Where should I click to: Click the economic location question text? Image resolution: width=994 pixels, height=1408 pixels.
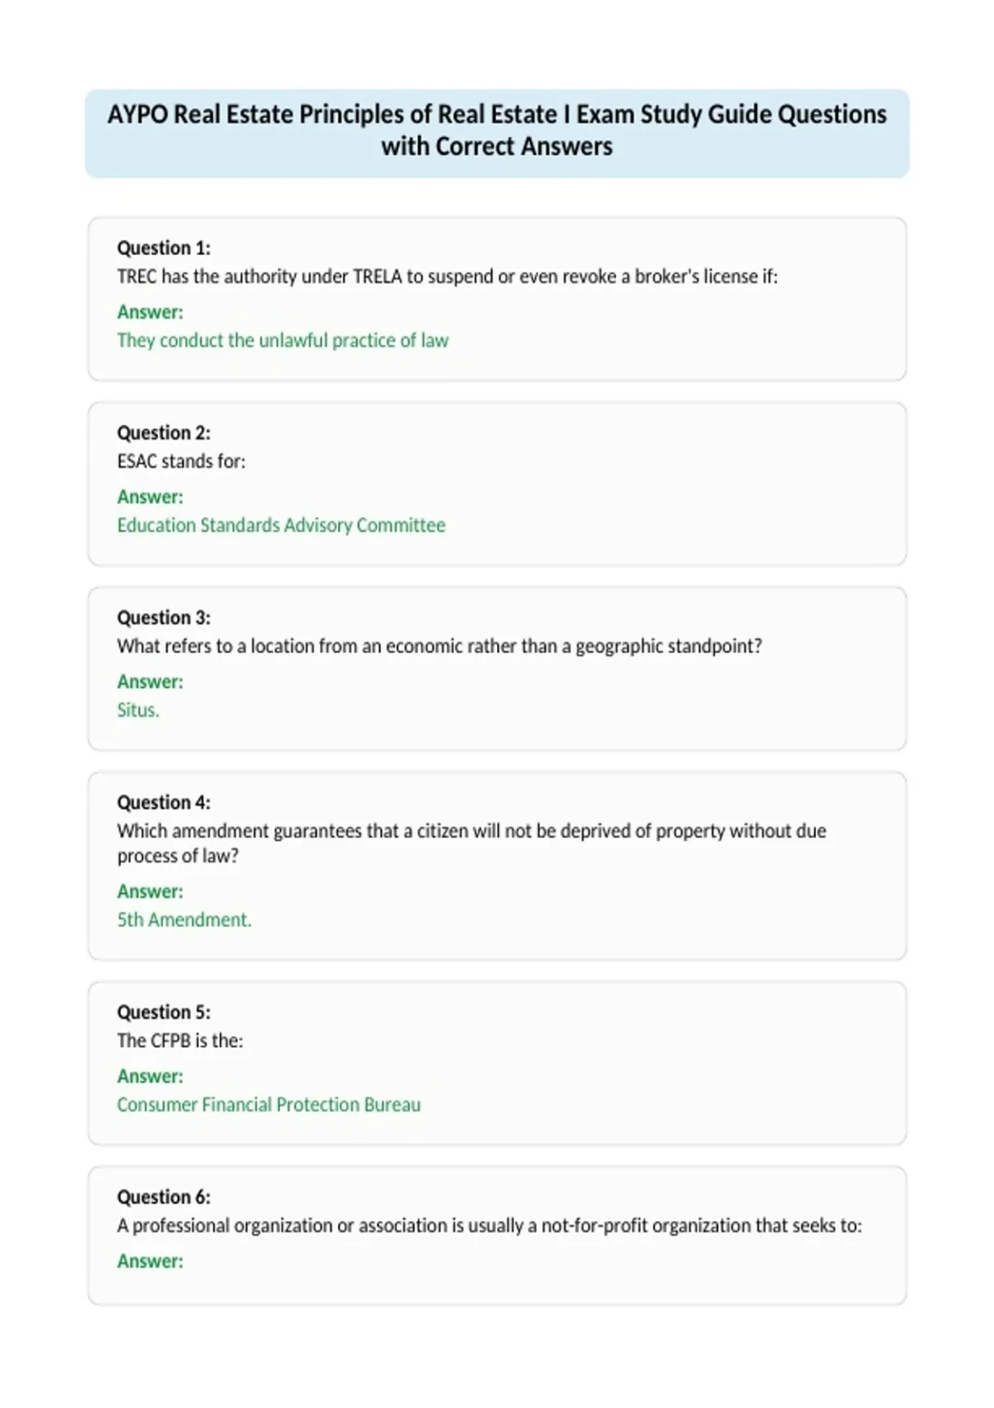(439, 646)
